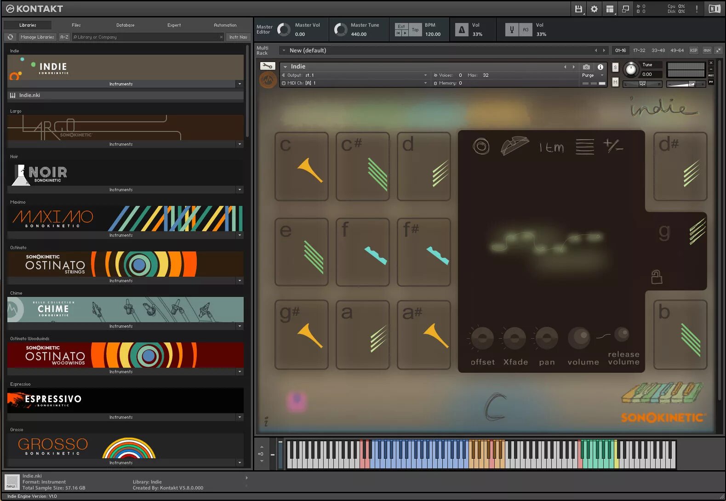The image size is (726, 501).
Task: Click the A3 reference tone button
Action: pos(526,30)
